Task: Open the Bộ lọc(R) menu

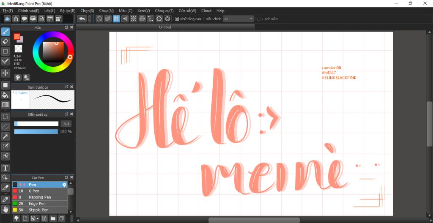Action: pos(68,11)
